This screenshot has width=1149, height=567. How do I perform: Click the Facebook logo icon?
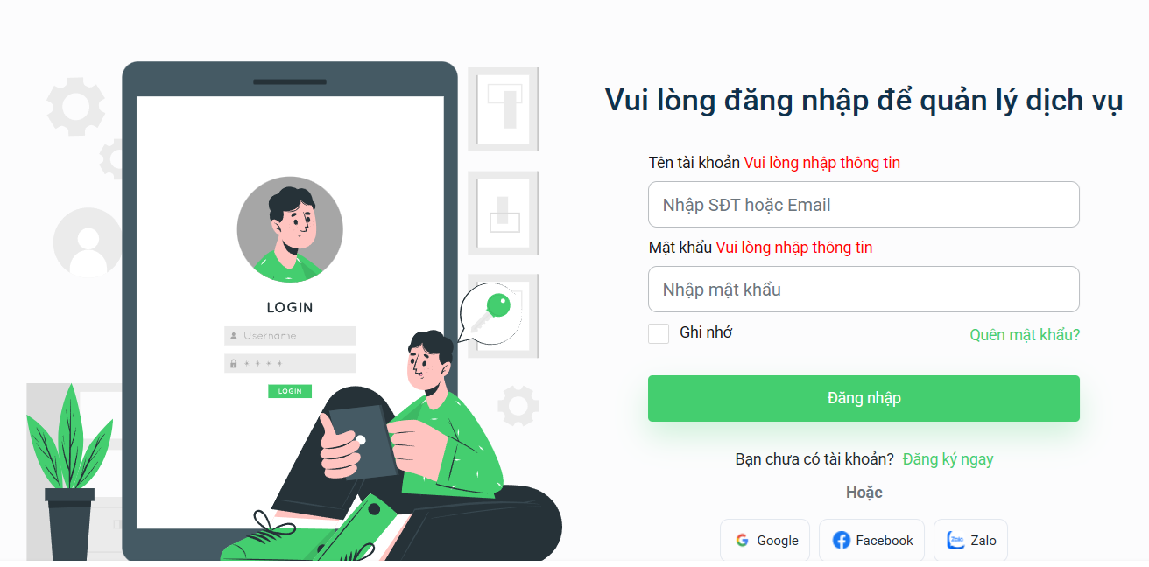coord(841,541)
